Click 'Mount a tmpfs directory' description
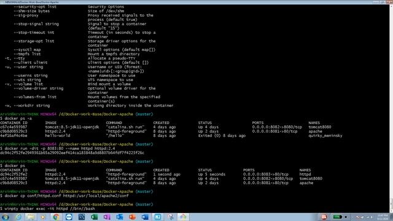Image resolution: width=393 pixels, height=221 pixels. point(114,54)
